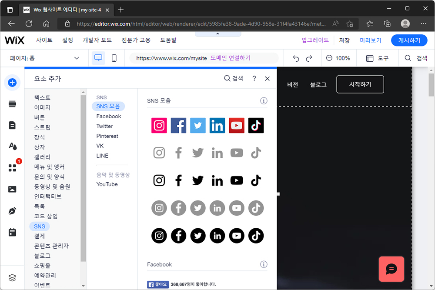Click the 블로그 link in site header
The width and height of the screenshot is (435, 290).
[x=318, y=84]
